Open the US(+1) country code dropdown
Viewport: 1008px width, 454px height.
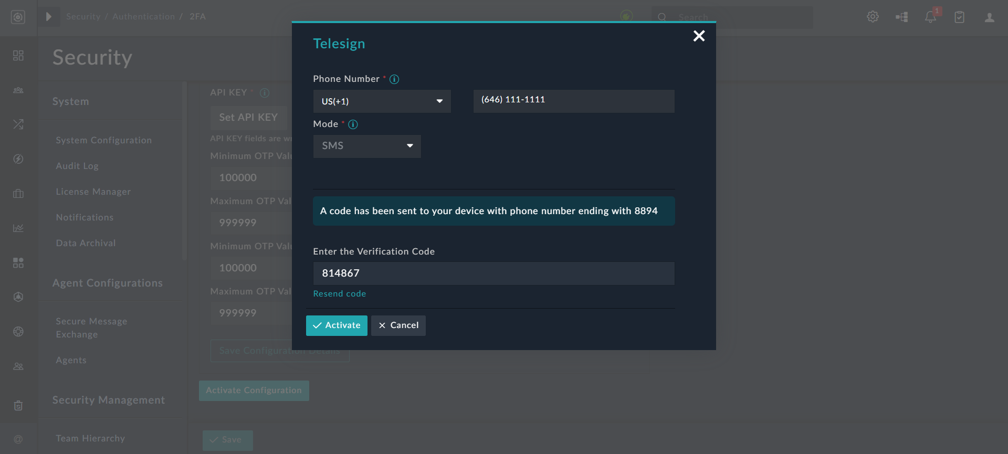pyautogui.click(x=382, y=101)
